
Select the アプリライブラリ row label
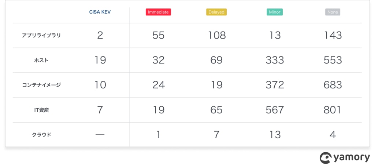pyautogui.click(x=41, y=36)
